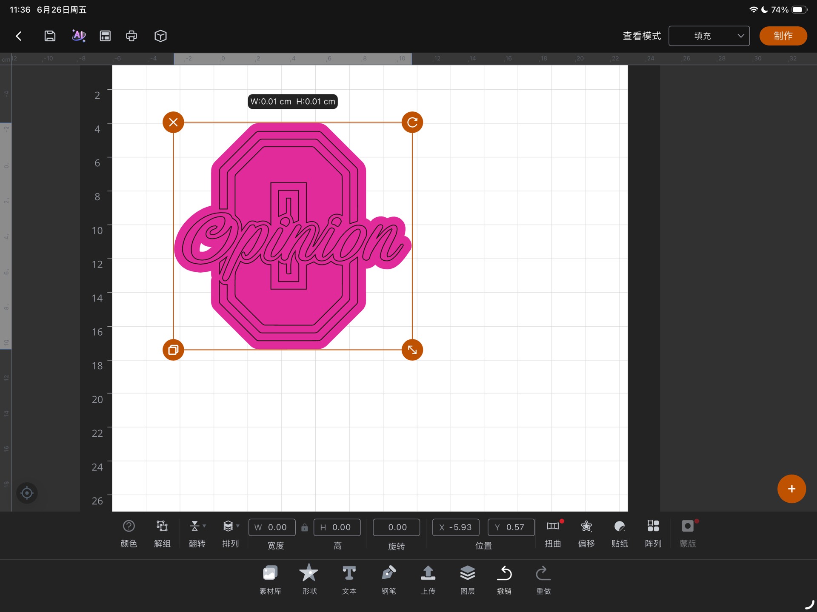The height and width of the screenshot is (612, 817).
Task: Click the W:0.01 cm H:0.01 cm size label
Action: 293,102
